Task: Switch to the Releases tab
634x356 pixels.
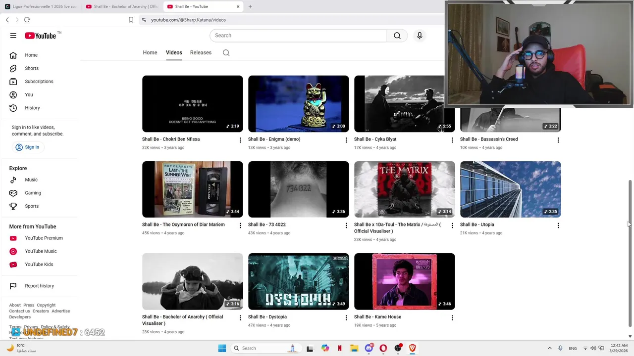Action: (x=201, y=52)
